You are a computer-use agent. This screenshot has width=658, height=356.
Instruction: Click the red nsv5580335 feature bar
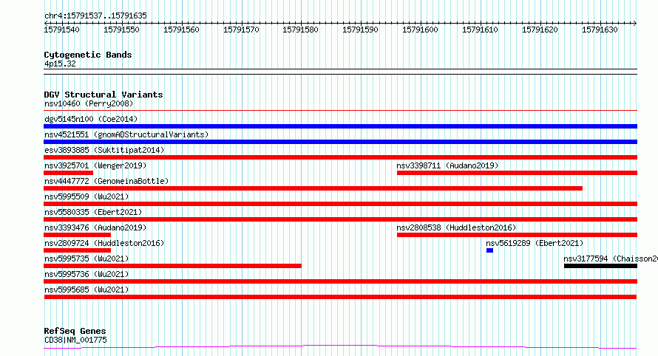click(340, 219)
